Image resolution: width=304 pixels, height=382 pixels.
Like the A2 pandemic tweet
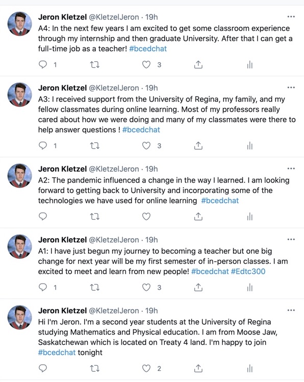coord(146,216)
